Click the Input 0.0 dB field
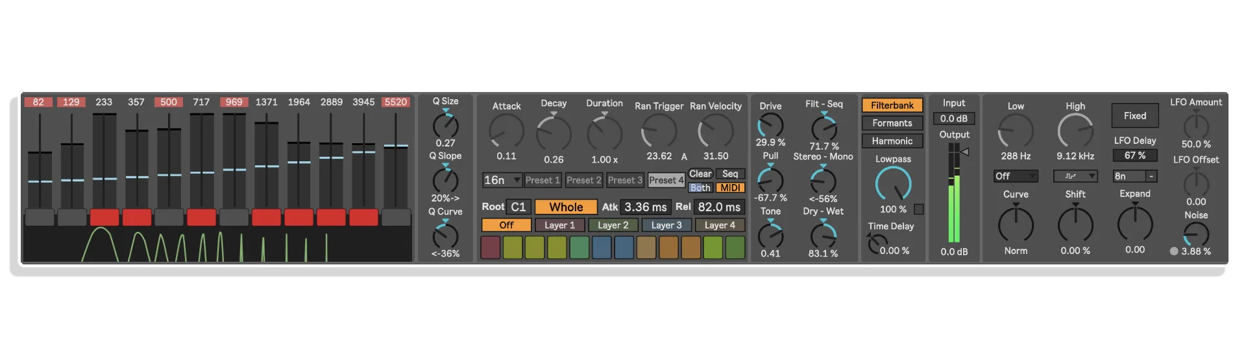Viewport: 1246px width, 357px height. click(x=954, y=119)
